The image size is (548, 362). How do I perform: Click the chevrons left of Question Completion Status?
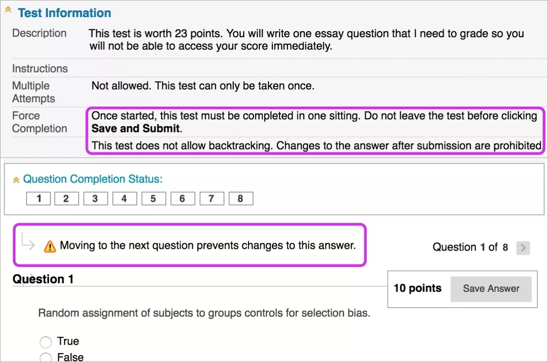tap(16, 179)
